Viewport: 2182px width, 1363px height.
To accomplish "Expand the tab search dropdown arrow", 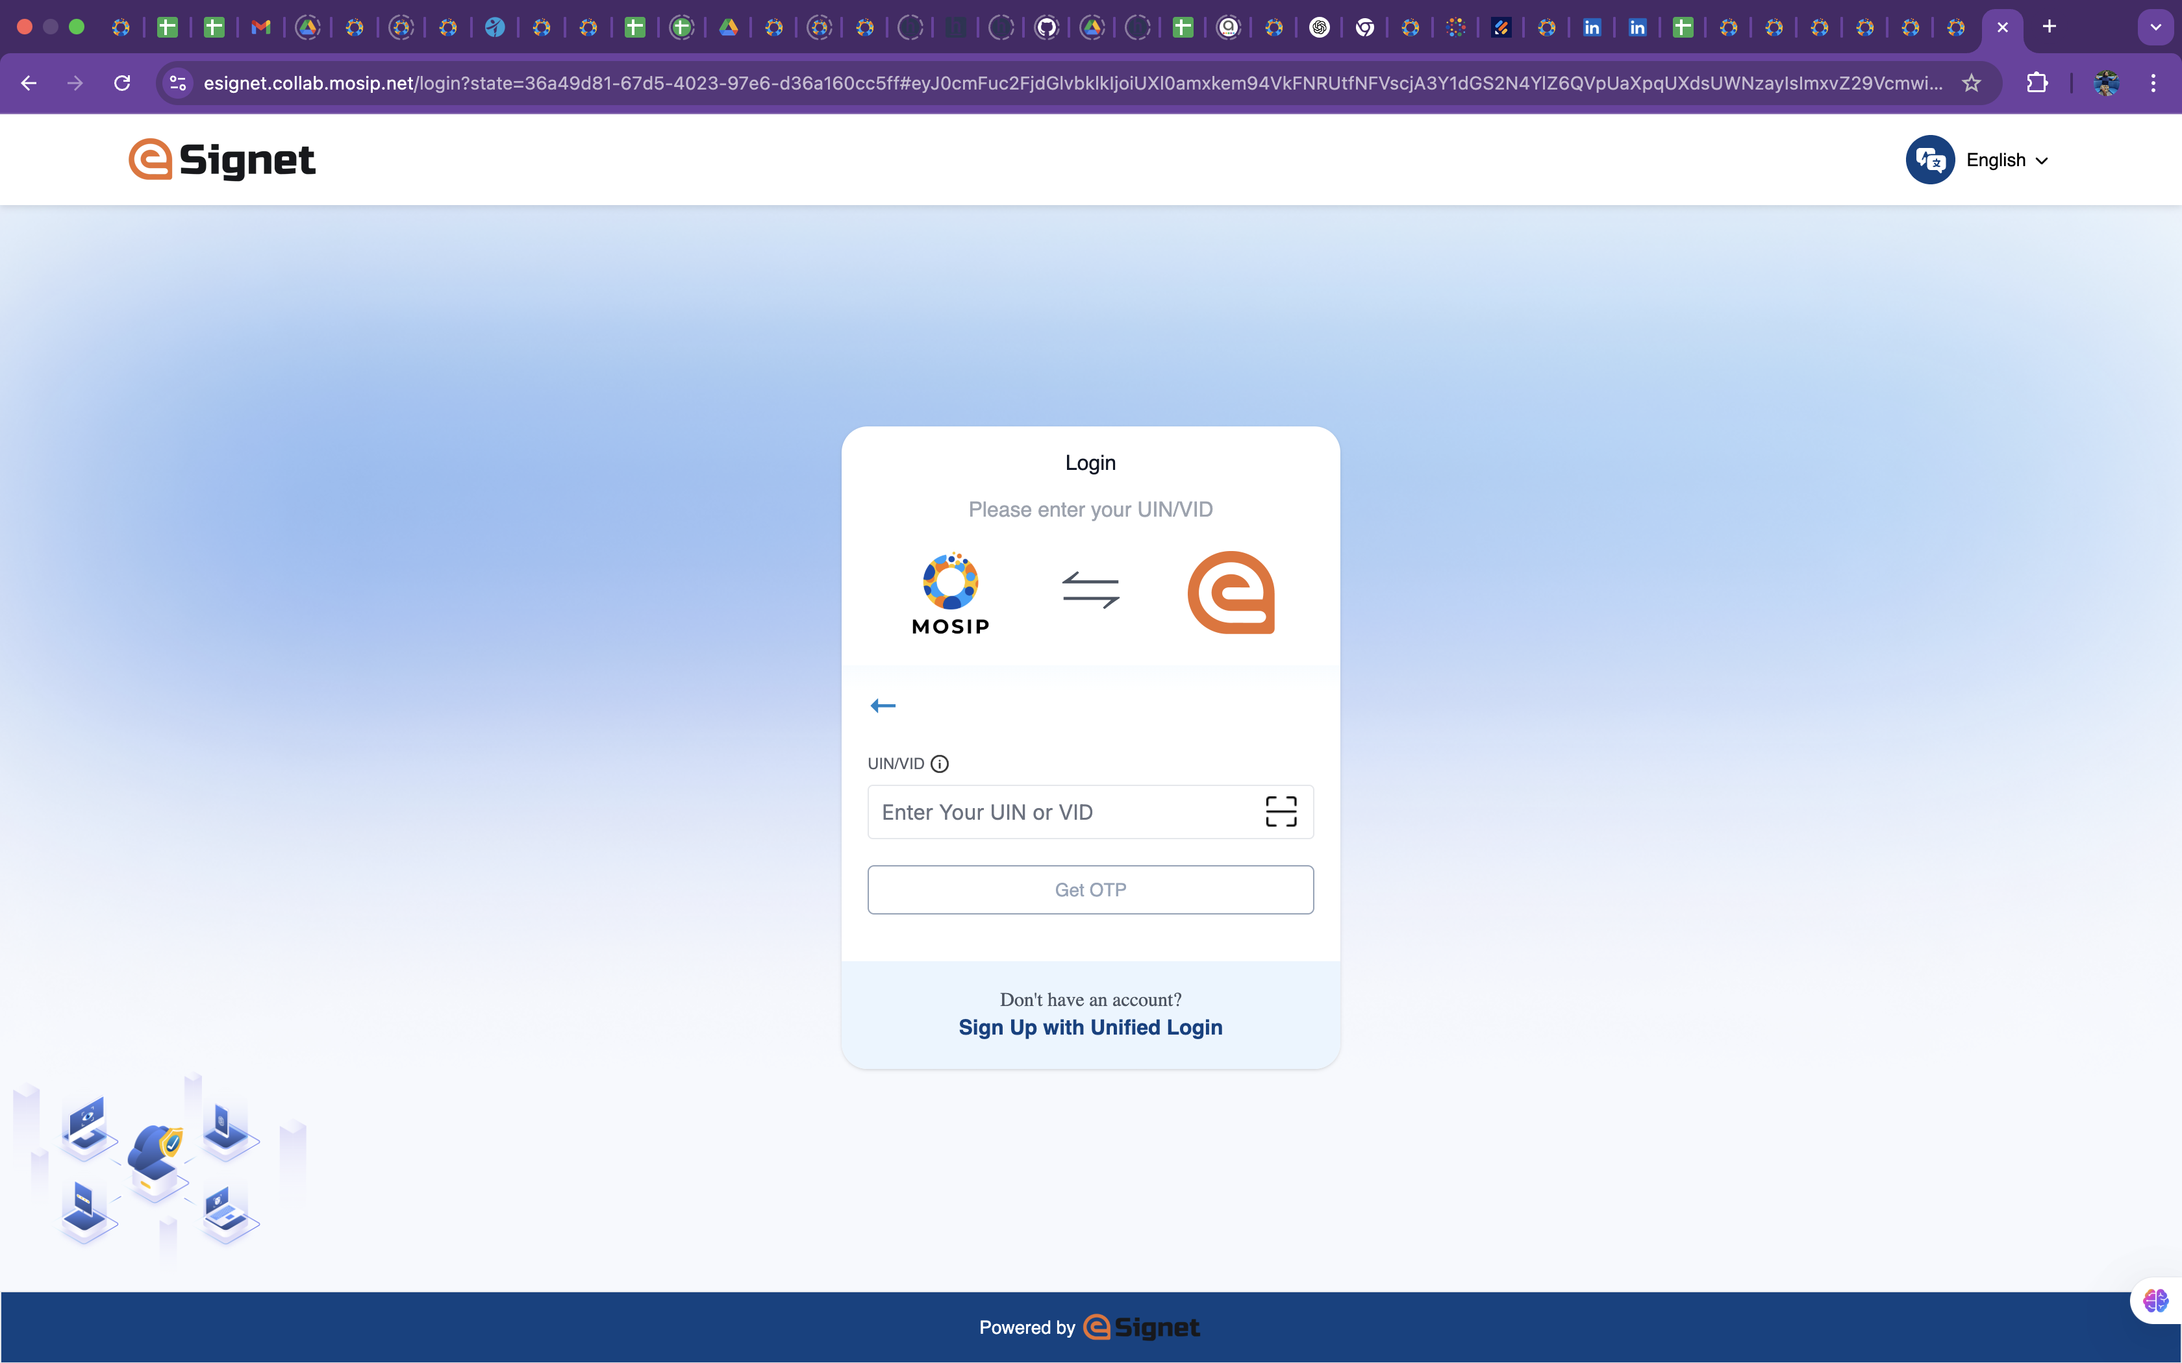I will [2155, 27].
